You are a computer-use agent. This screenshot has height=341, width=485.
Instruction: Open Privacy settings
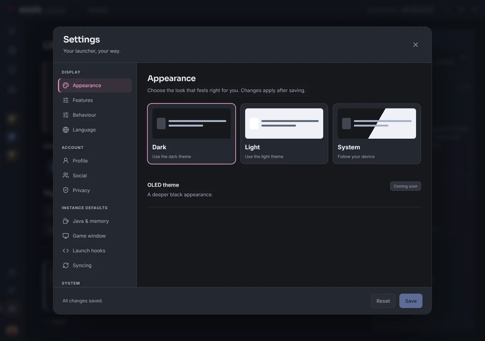(x=95, y=191)
